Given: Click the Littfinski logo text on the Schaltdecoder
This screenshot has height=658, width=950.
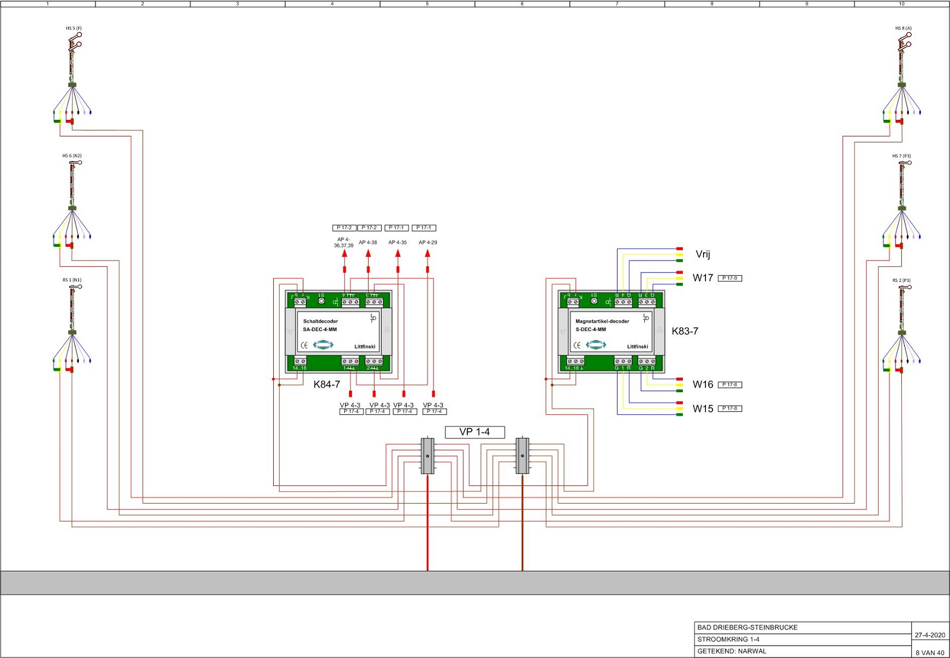Looking at the screenshot, I should click(365, 347).
